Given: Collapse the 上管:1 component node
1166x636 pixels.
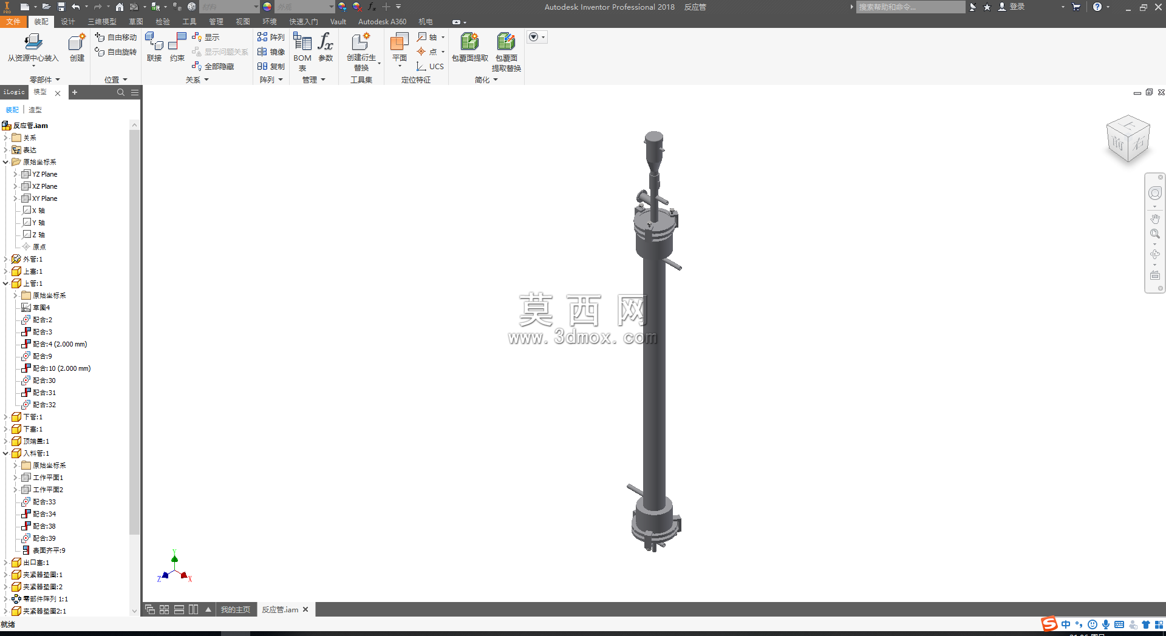Looking at the screenshot, I should tap(5, 283).
